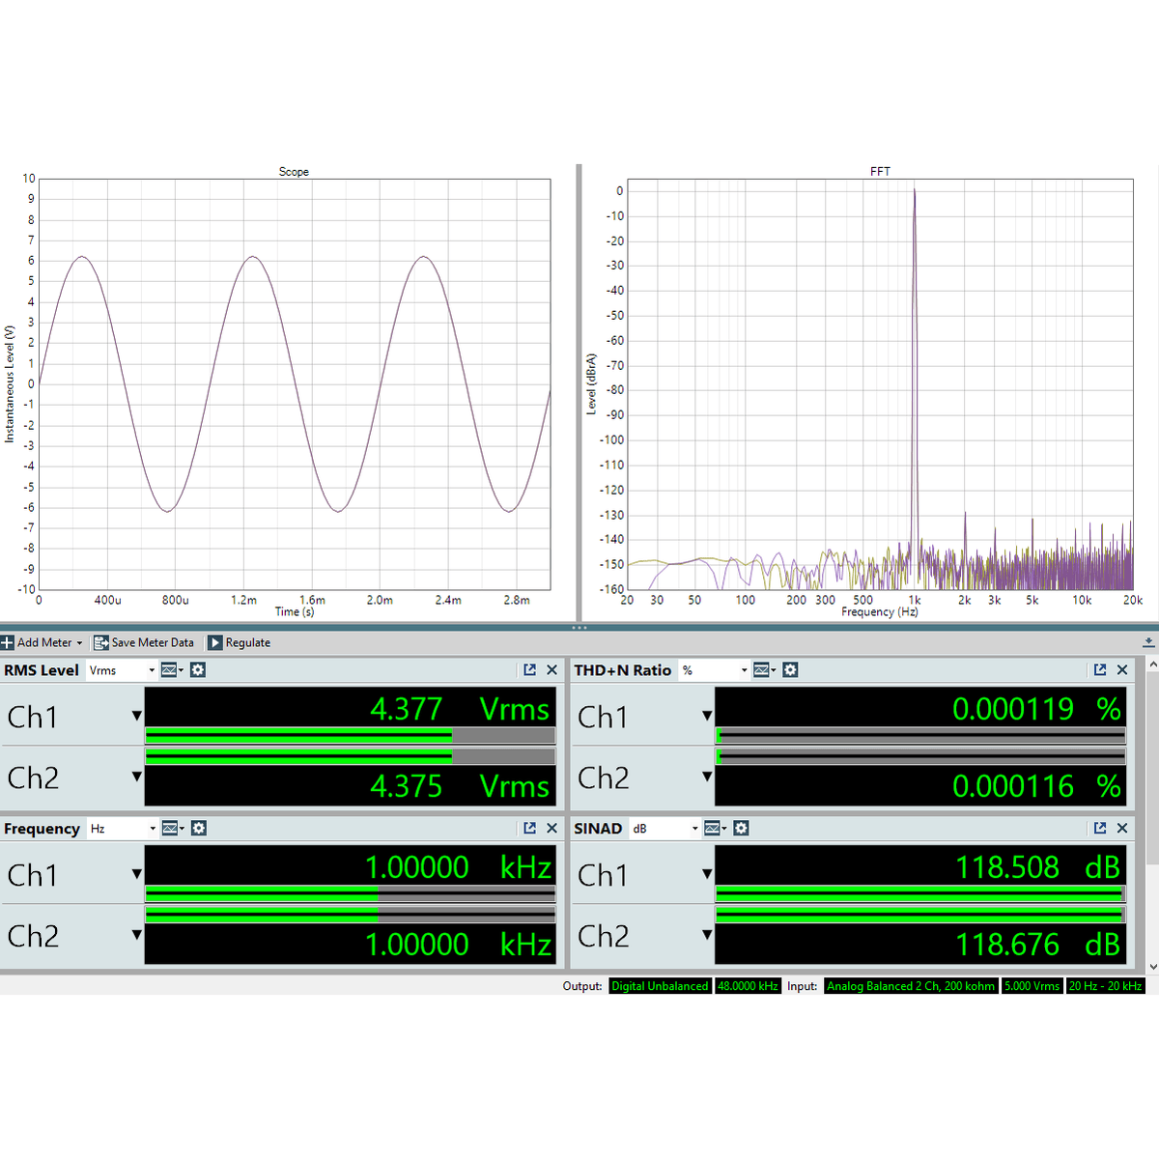Screen dimensions: 1159x1159
Task: Close the RMS Level meter panel
Action: coord(552,669)
